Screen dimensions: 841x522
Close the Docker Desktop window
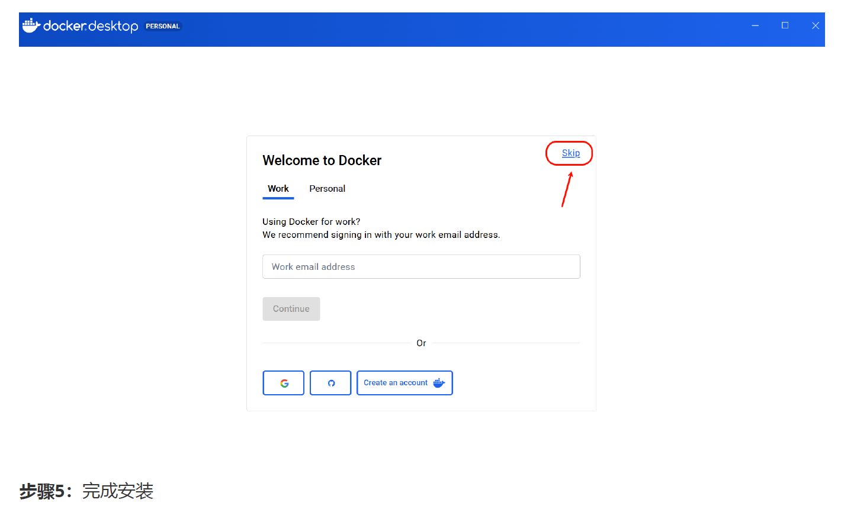(816, 25)
